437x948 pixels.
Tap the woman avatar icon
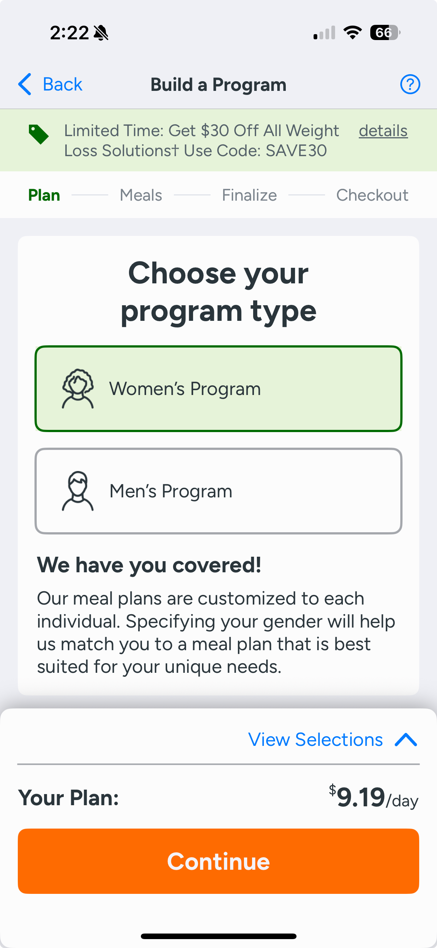click(77, 389)
